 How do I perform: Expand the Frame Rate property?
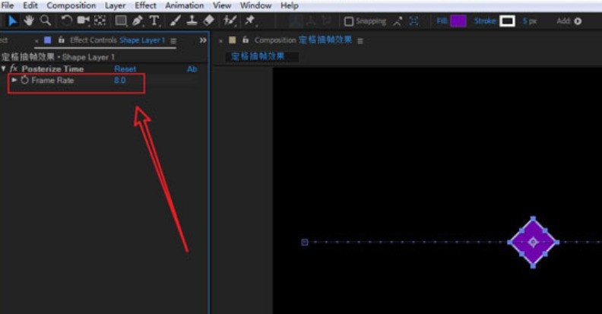click(x=14, y=80)
